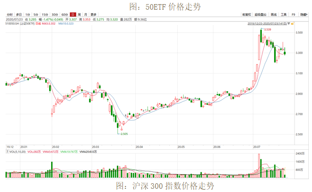The height and width of the screenshot is (192, 312).
Task: Choose the 5分 five-minute period
Action: pyautogui.click(x=36, y=15)
